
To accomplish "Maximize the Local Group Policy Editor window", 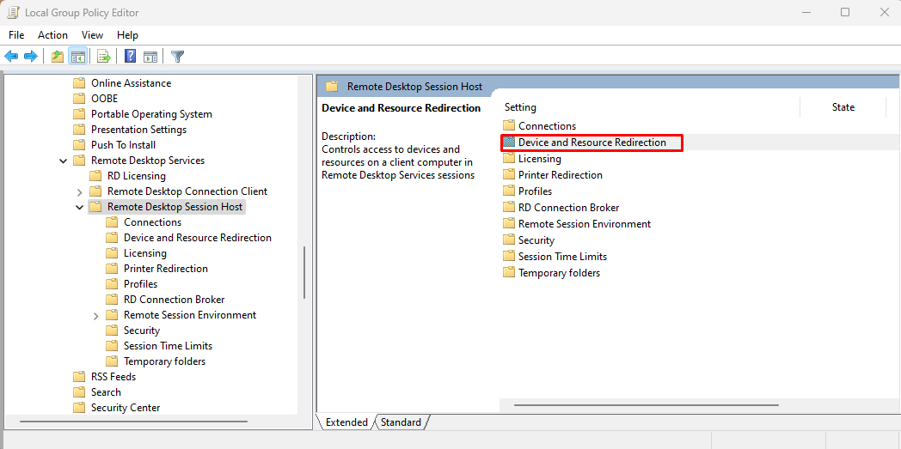I will (x=844, y=12).
